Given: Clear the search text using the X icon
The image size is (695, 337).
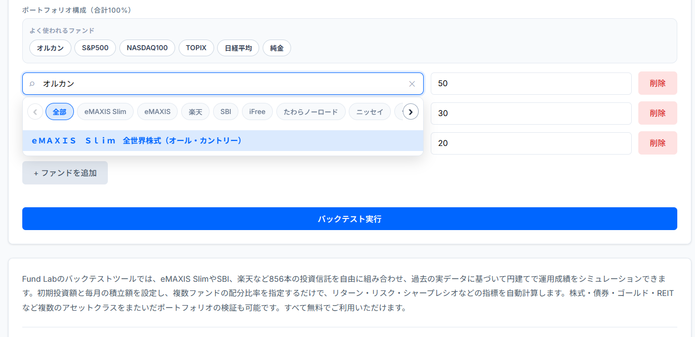Looking at the screenshot, I should pos(412,84).
